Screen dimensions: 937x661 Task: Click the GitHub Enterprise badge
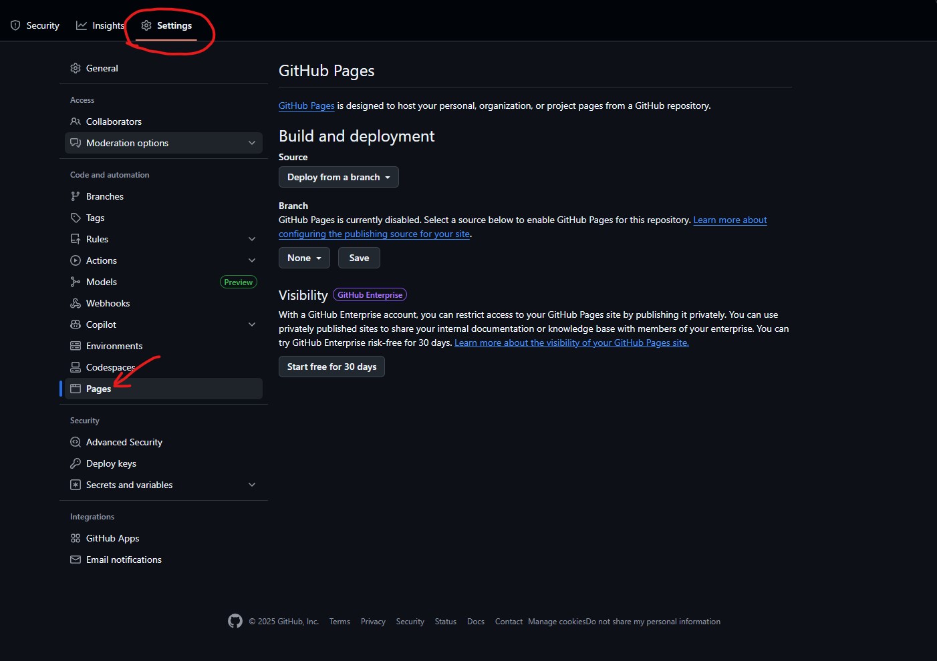370,295
